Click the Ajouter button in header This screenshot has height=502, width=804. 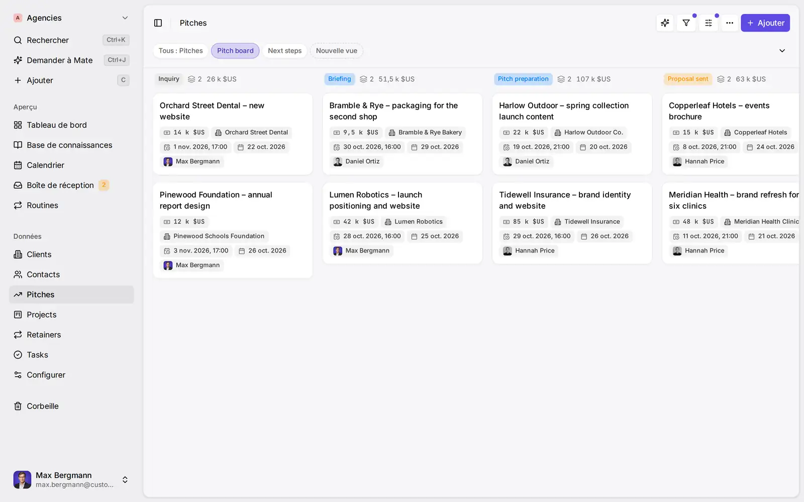pos(765,23)
